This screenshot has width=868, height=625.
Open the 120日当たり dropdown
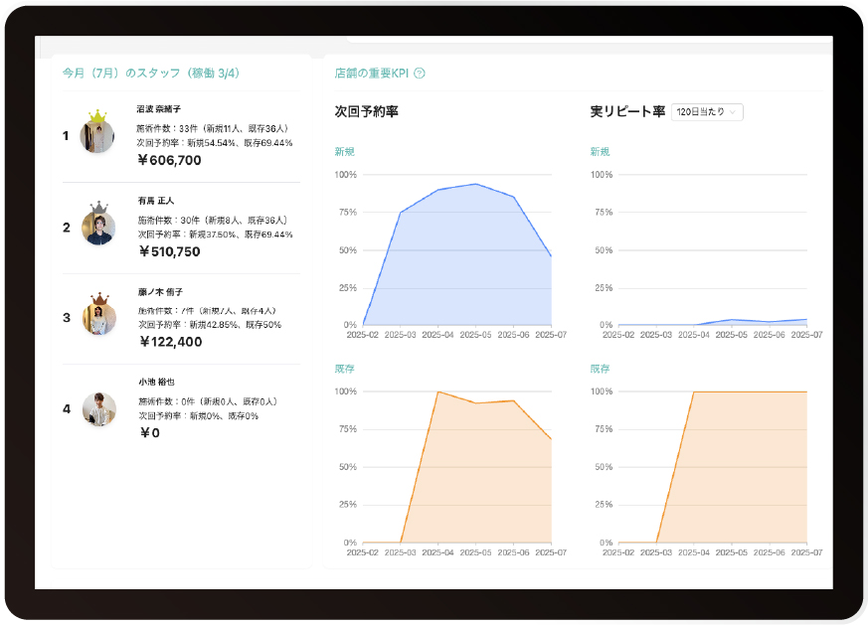click(707, 112)
